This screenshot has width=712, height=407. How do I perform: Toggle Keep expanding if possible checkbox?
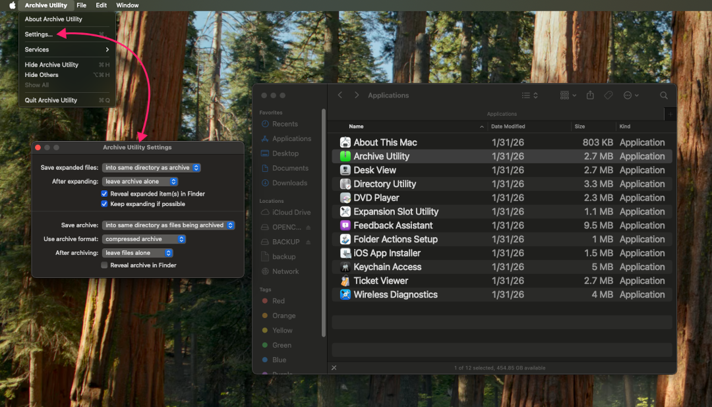pyautogui.click(x=104, y=204)
